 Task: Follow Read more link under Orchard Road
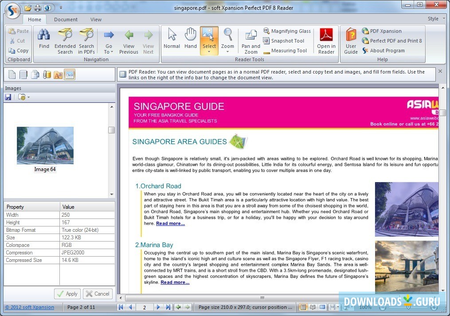[x=171, y=223]
